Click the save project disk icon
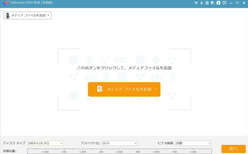248x154 pixels. click(x=207, y=3)
